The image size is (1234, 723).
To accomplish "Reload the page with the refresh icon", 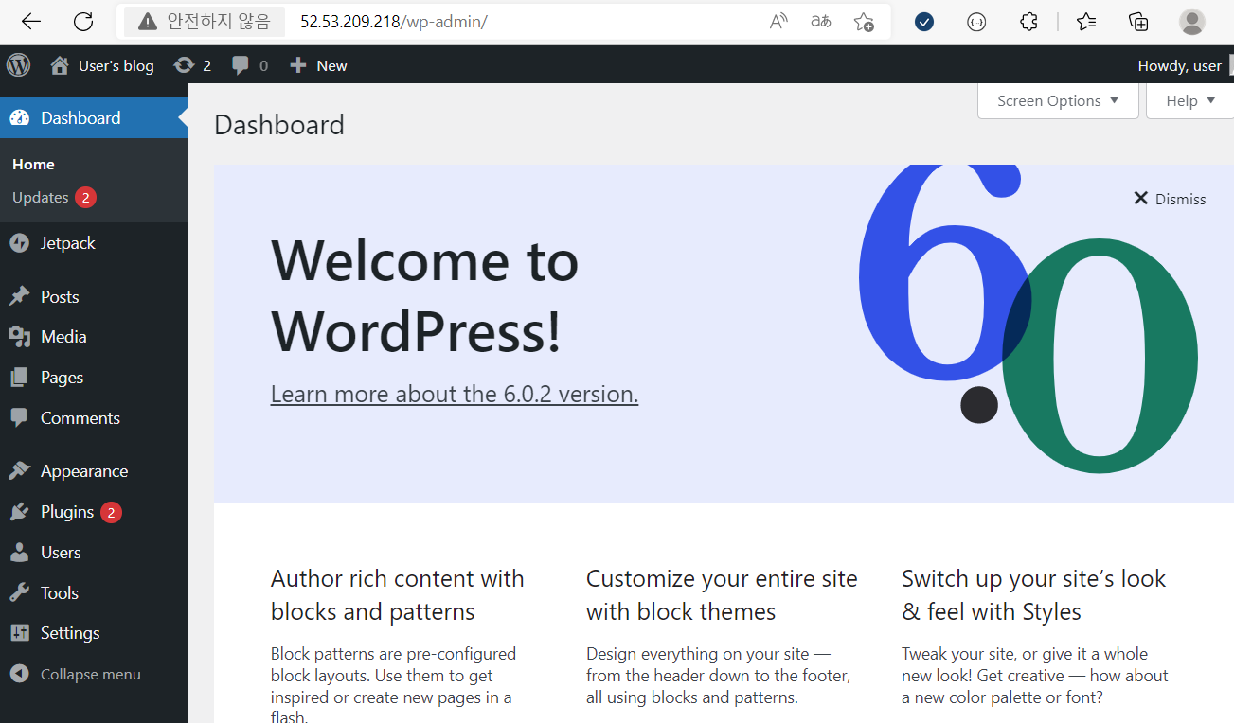I will pos(83,22).
